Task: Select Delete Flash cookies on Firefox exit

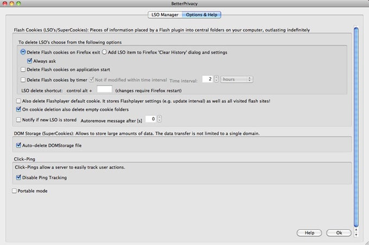Action: pyautogui.click(x=23, y=52)
